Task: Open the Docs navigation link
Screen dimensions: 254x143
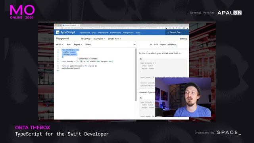Action: [94, 33]
